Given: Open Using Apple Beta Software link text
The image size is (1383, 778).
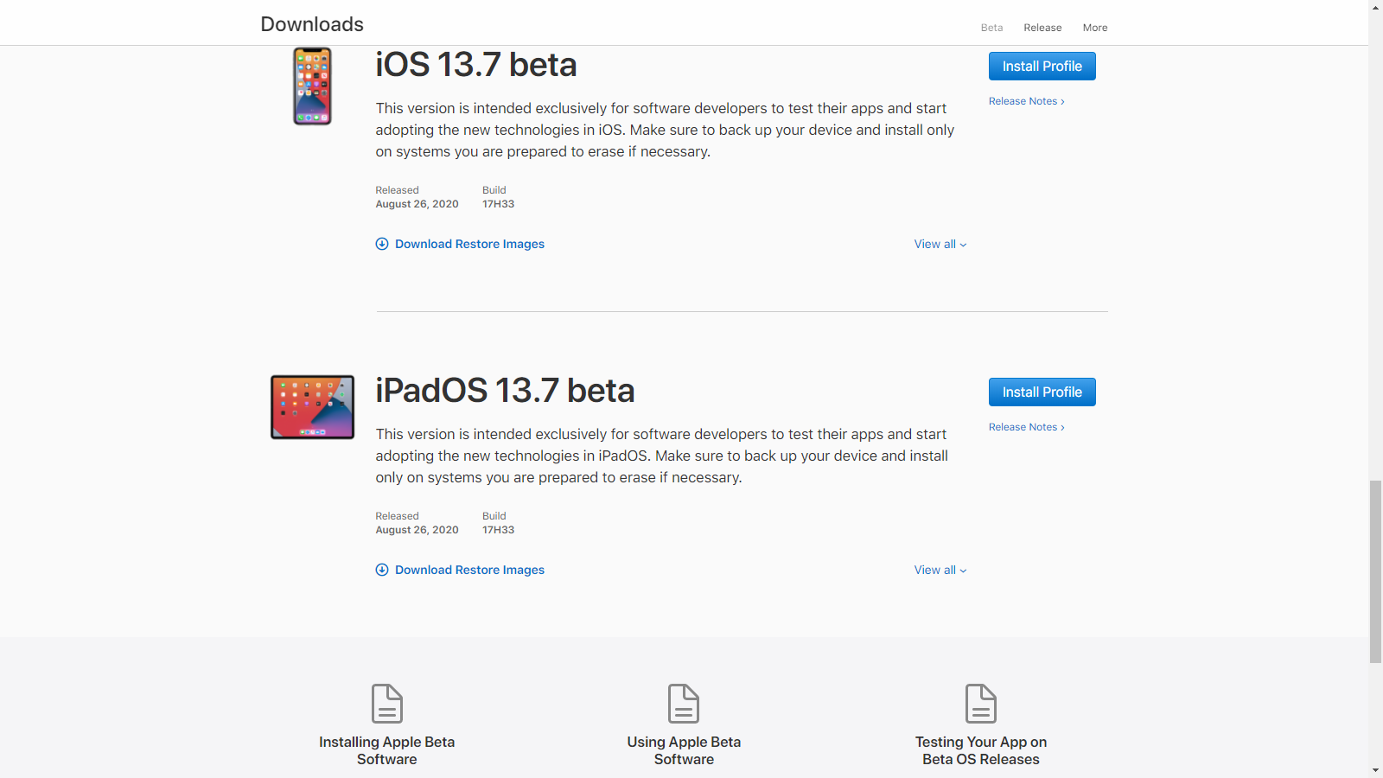Looking at the screenshot, I should click(684, 750).
